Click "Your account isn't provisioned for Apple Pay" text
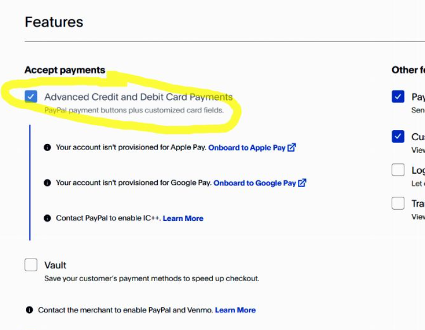425x330 pixels. click(131, 147)
